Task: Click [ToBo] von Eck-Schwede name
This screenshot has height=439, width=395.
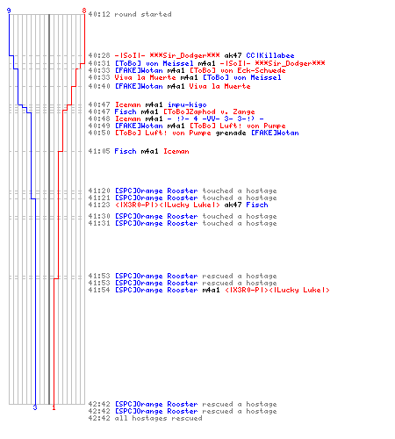Action: (x=237, y=70)
